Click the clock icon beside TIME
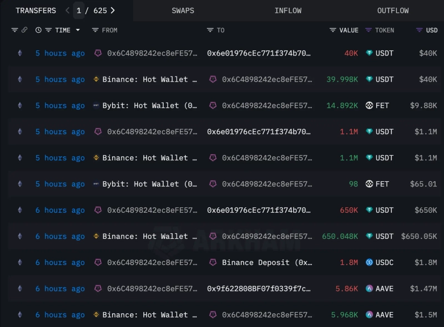Viewport: 444px width, 327px height. (x=38, y=30)
